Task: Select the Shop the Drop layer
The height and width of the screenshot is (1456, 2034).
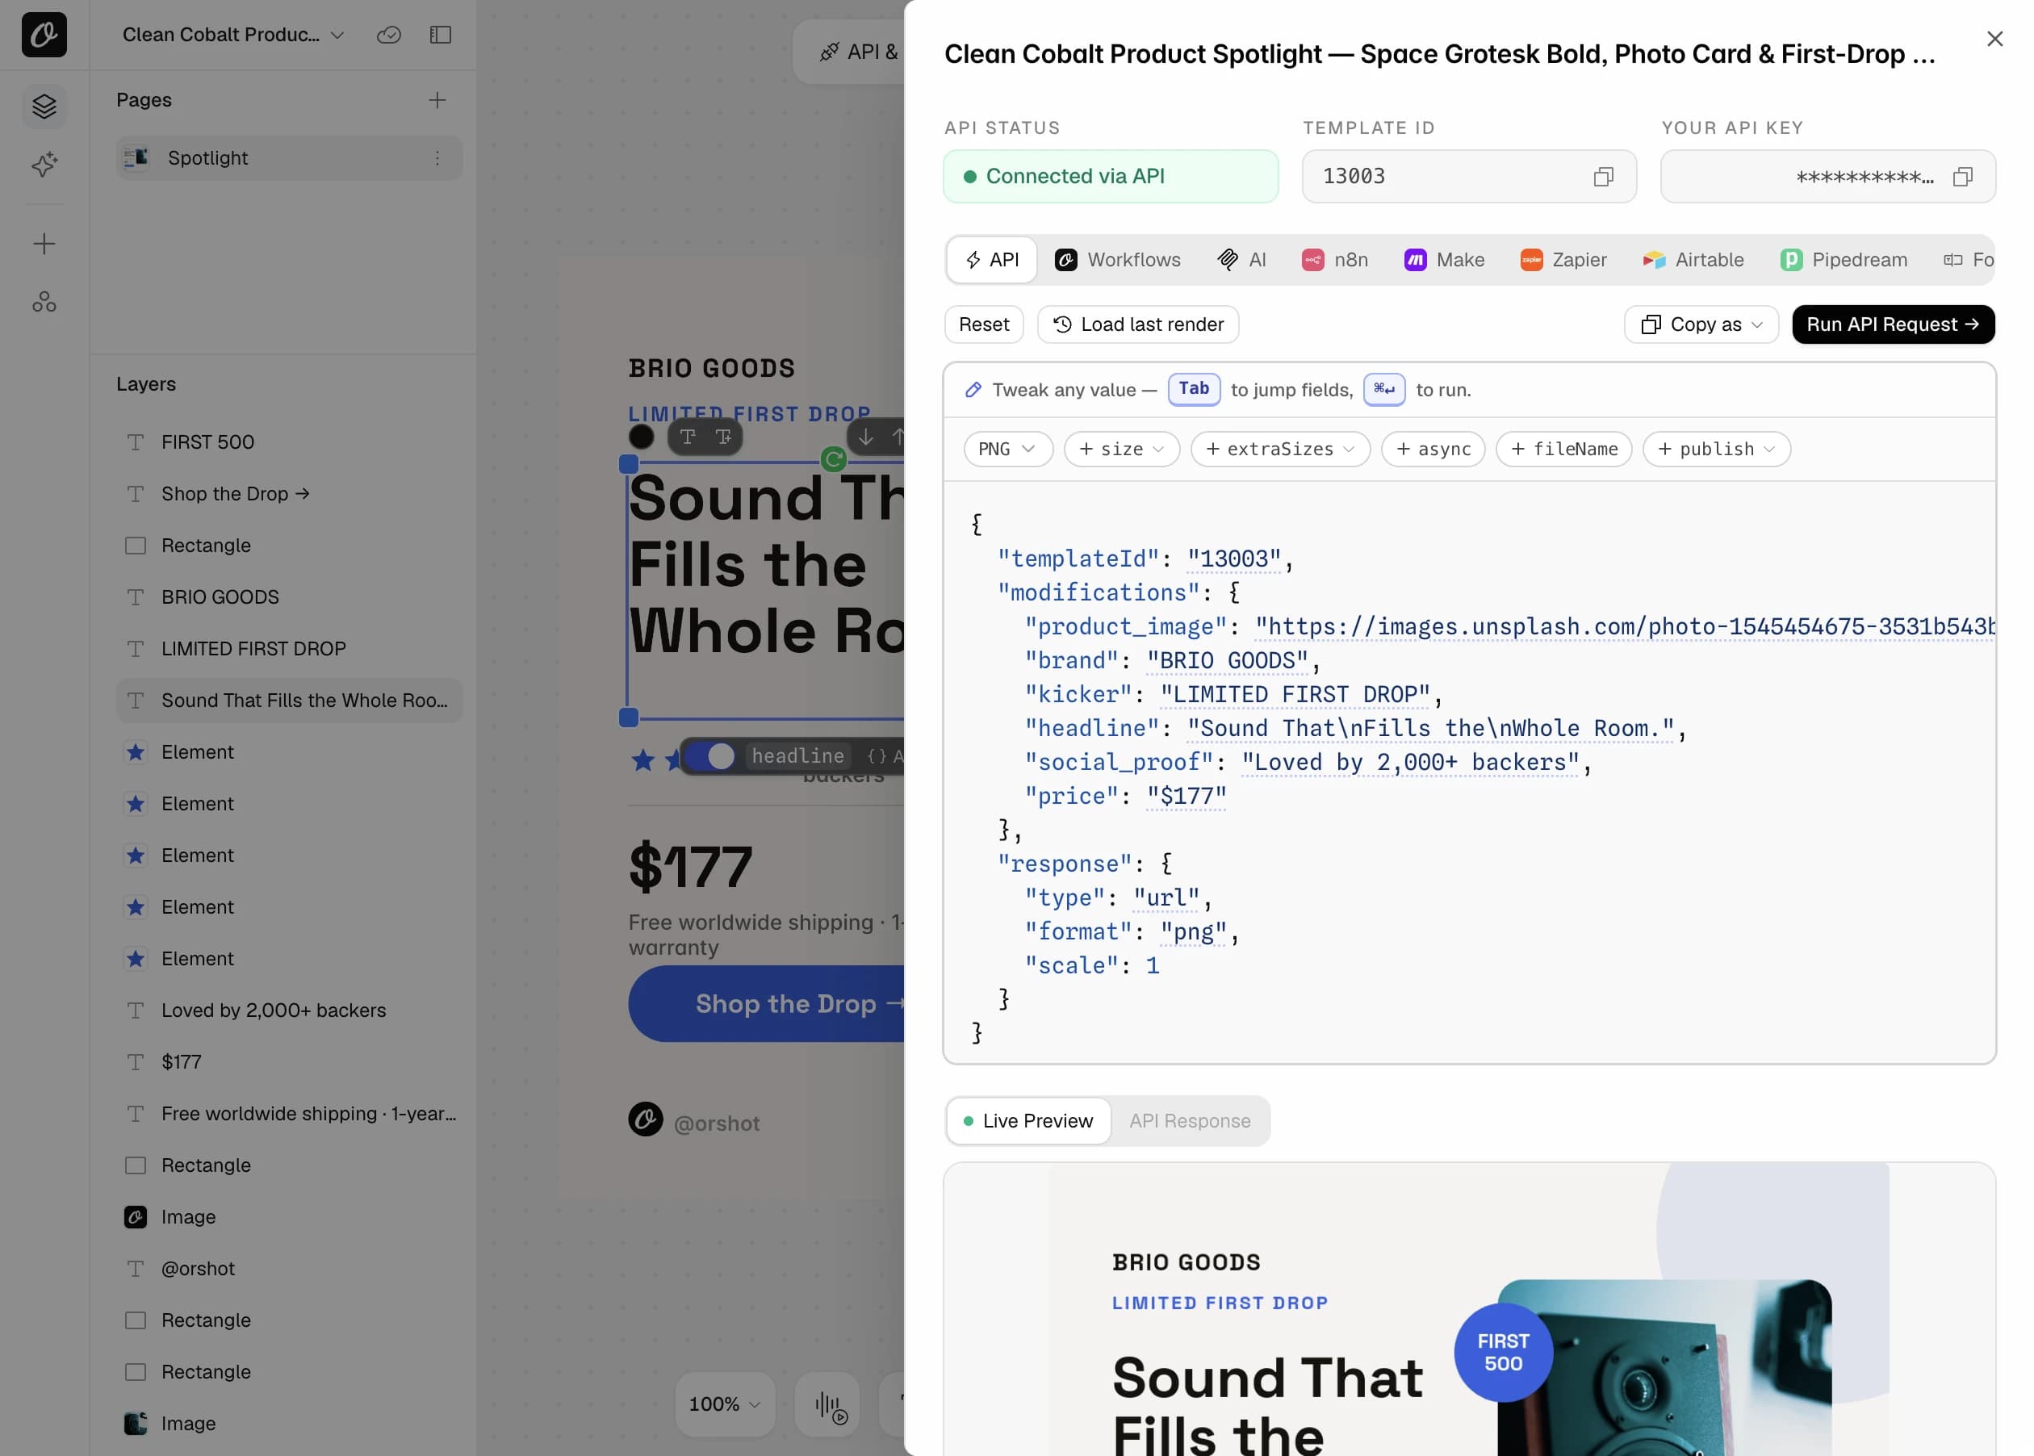Action: (x=289, y=494)
